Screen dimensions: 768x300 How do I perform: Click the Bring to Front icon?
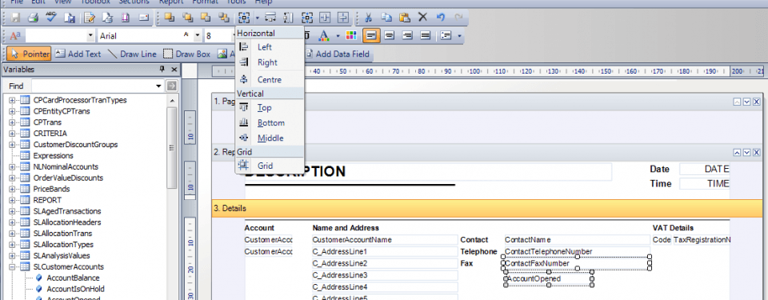(x=170, y=18)
